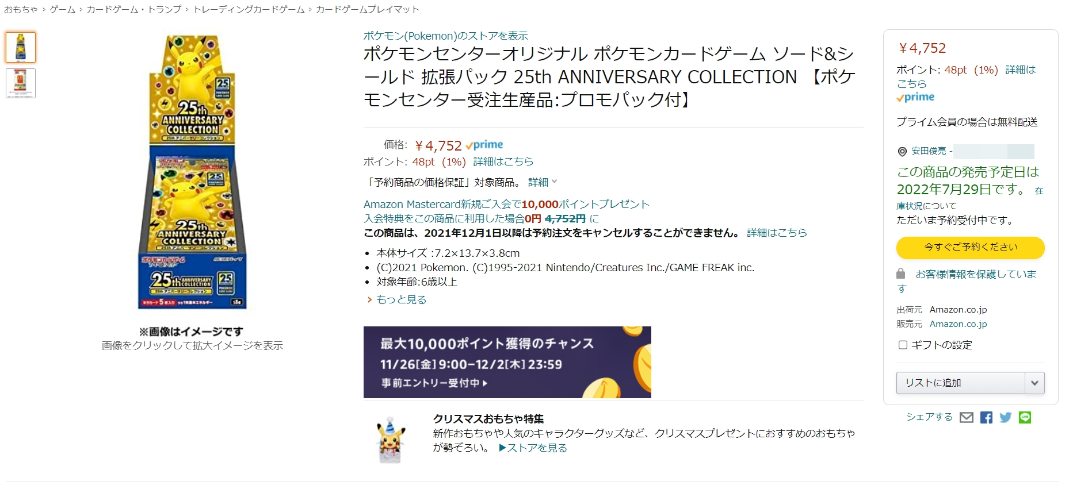Viewport: 1073px width, 489px height.
Task: Click the secure transaction lock icon
Action: click(x=901, y=274)
